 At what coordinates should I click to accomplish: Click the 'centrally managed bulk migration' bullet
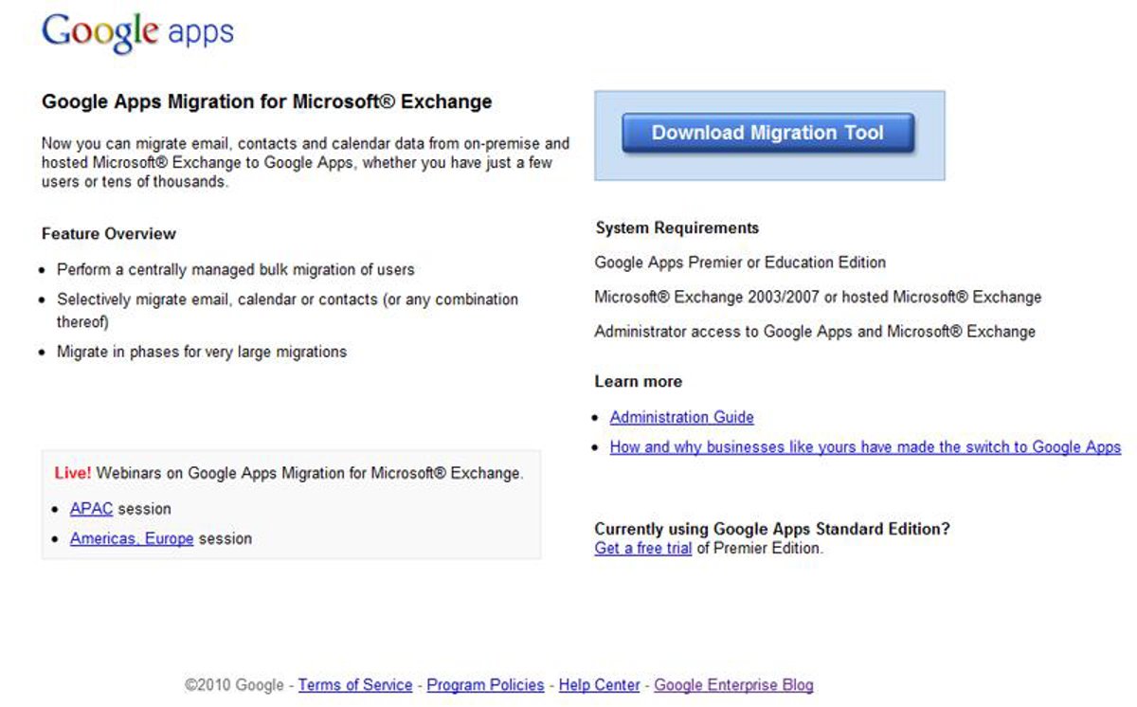point(235,269)
